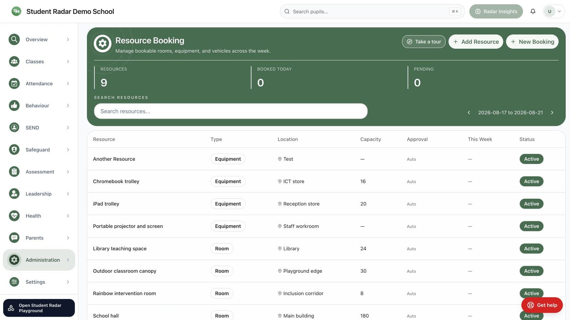Sort by the Resource column header
The width and height of the screenshot is (570, 320).
pos(104,139)
